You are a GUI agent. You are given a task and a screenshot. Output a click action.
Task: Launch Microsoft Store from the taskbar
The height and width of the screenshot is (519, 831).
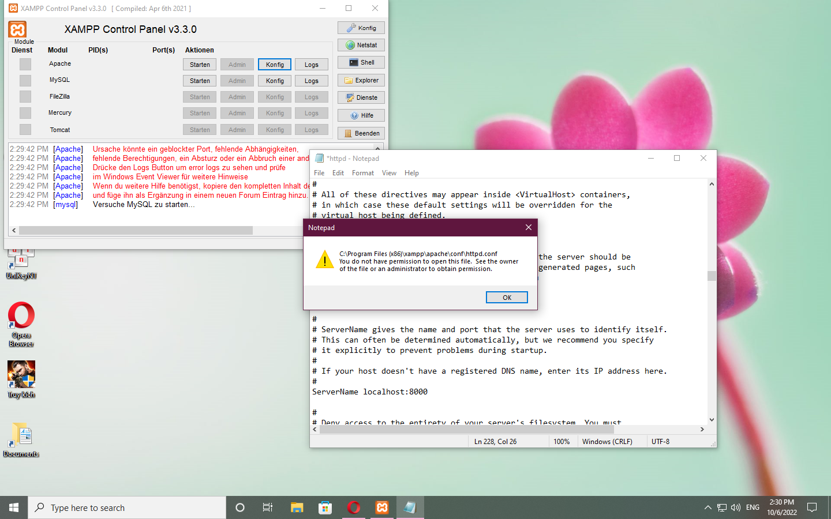(x=325, y=507)
